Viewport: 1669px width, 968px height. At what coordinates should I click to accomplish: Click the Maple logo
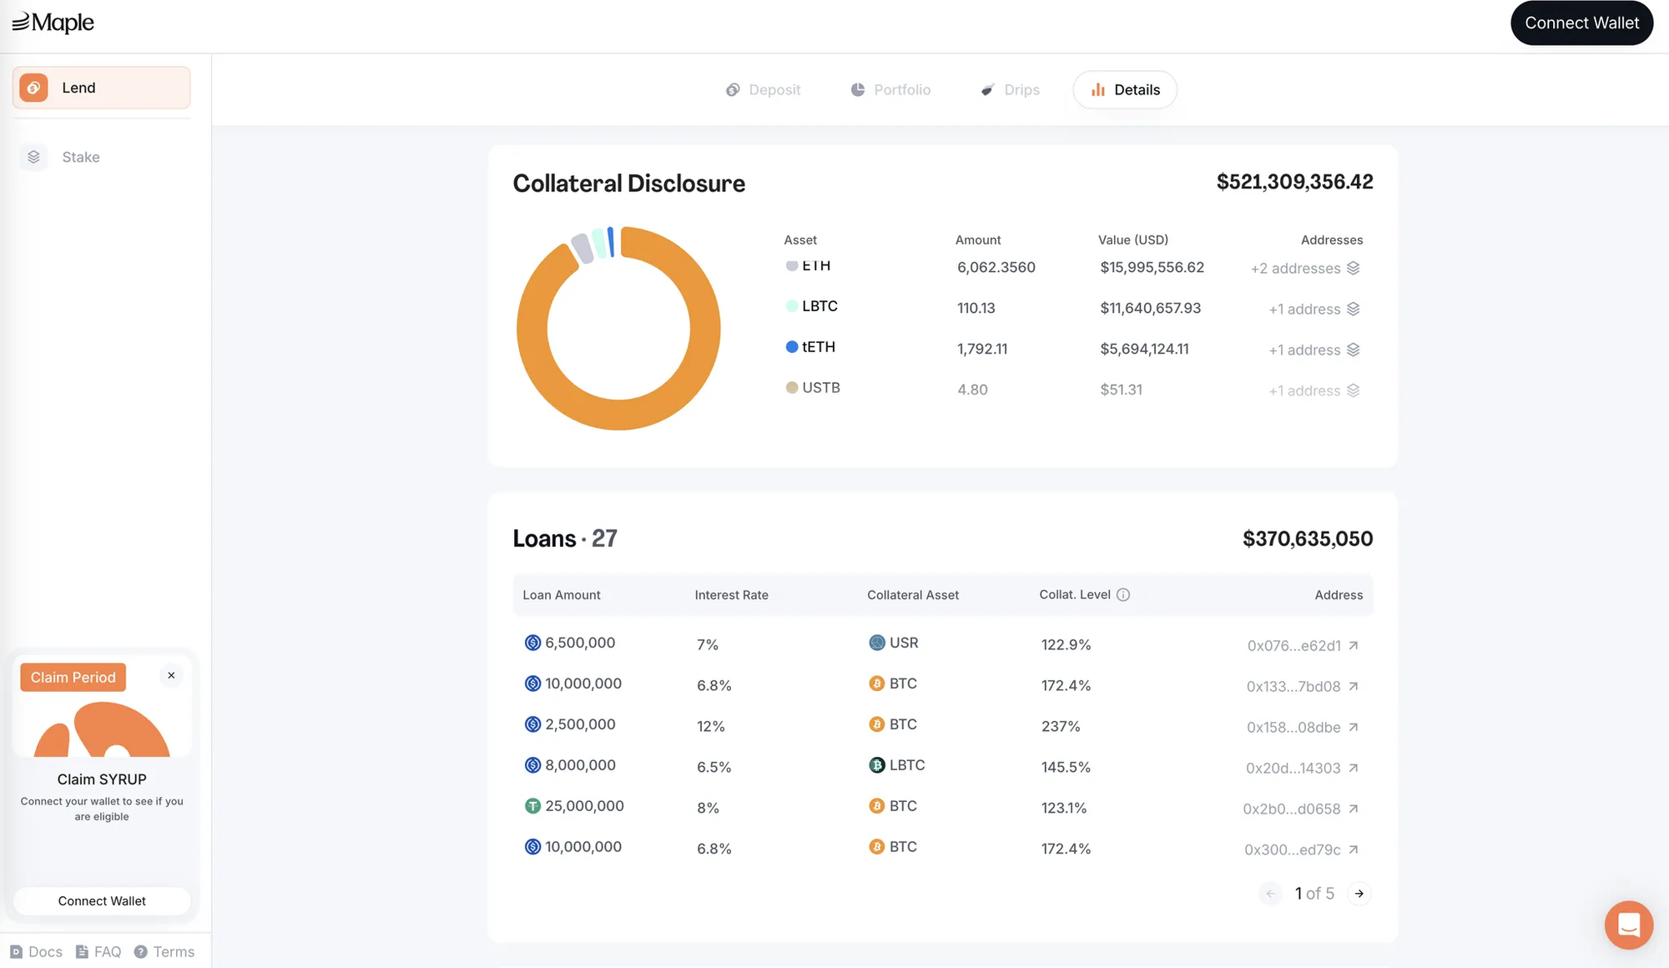[53, 23]
